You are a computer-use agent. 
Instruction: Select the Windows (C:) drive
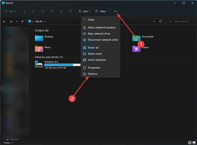tap(58, 65)
